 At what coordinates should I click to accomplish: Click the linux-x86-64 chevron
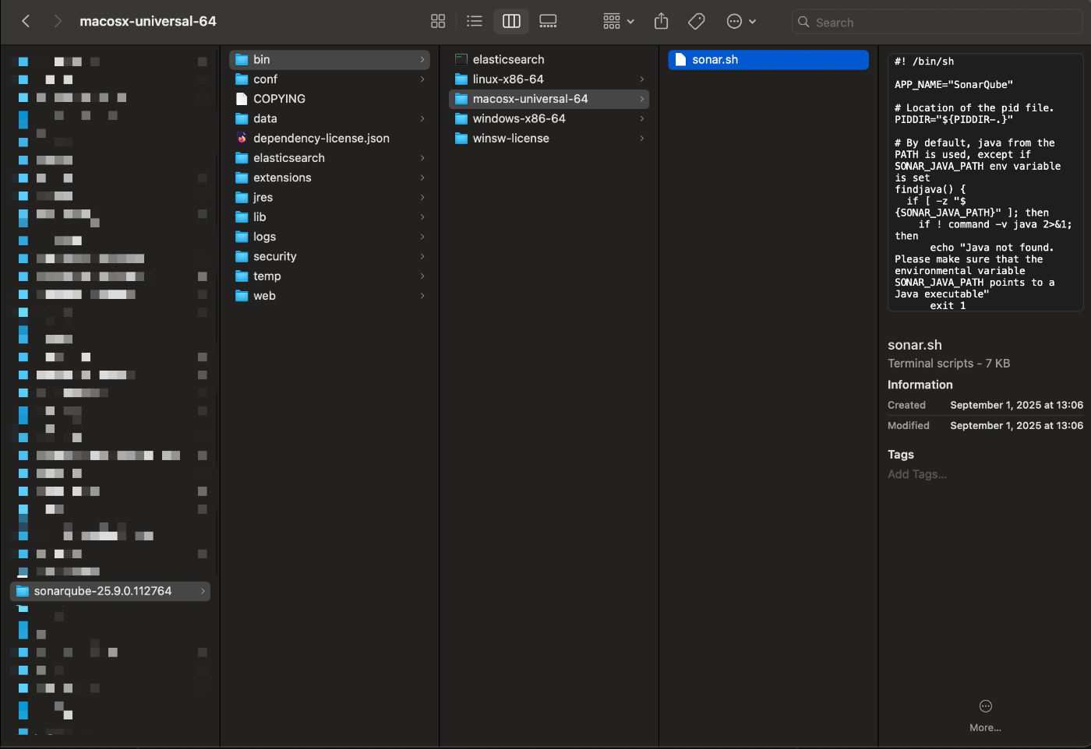coord(641,79)
